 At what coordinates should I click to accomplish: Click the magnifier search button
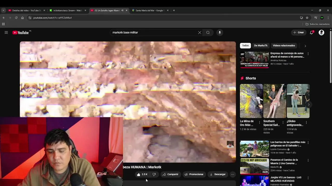[x=208, y=33]
